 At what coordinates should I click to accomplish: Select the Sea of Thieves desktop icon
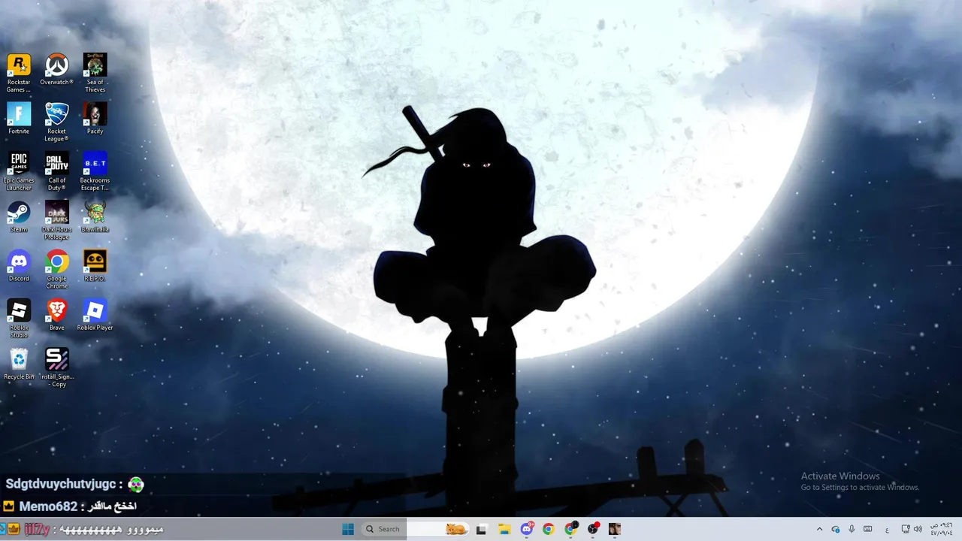coord(95,73)
